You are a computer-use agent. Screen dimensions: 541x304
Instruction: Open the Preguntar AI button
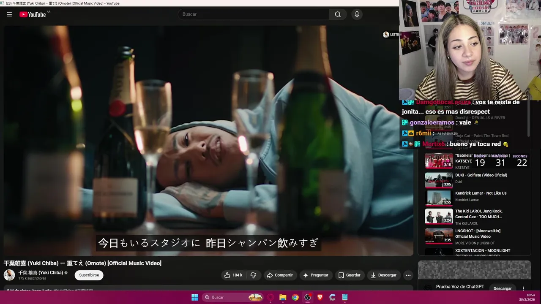[x=315, y=275]
